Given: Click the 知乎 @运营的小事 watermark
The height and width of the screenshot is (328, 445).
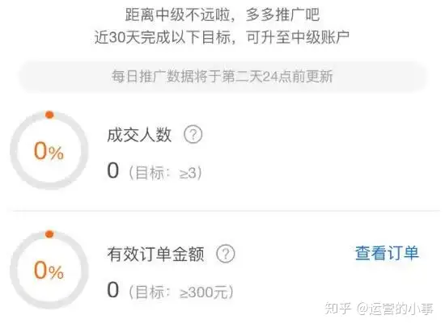Looking at the screenshot, I should (x=379, y=309).
